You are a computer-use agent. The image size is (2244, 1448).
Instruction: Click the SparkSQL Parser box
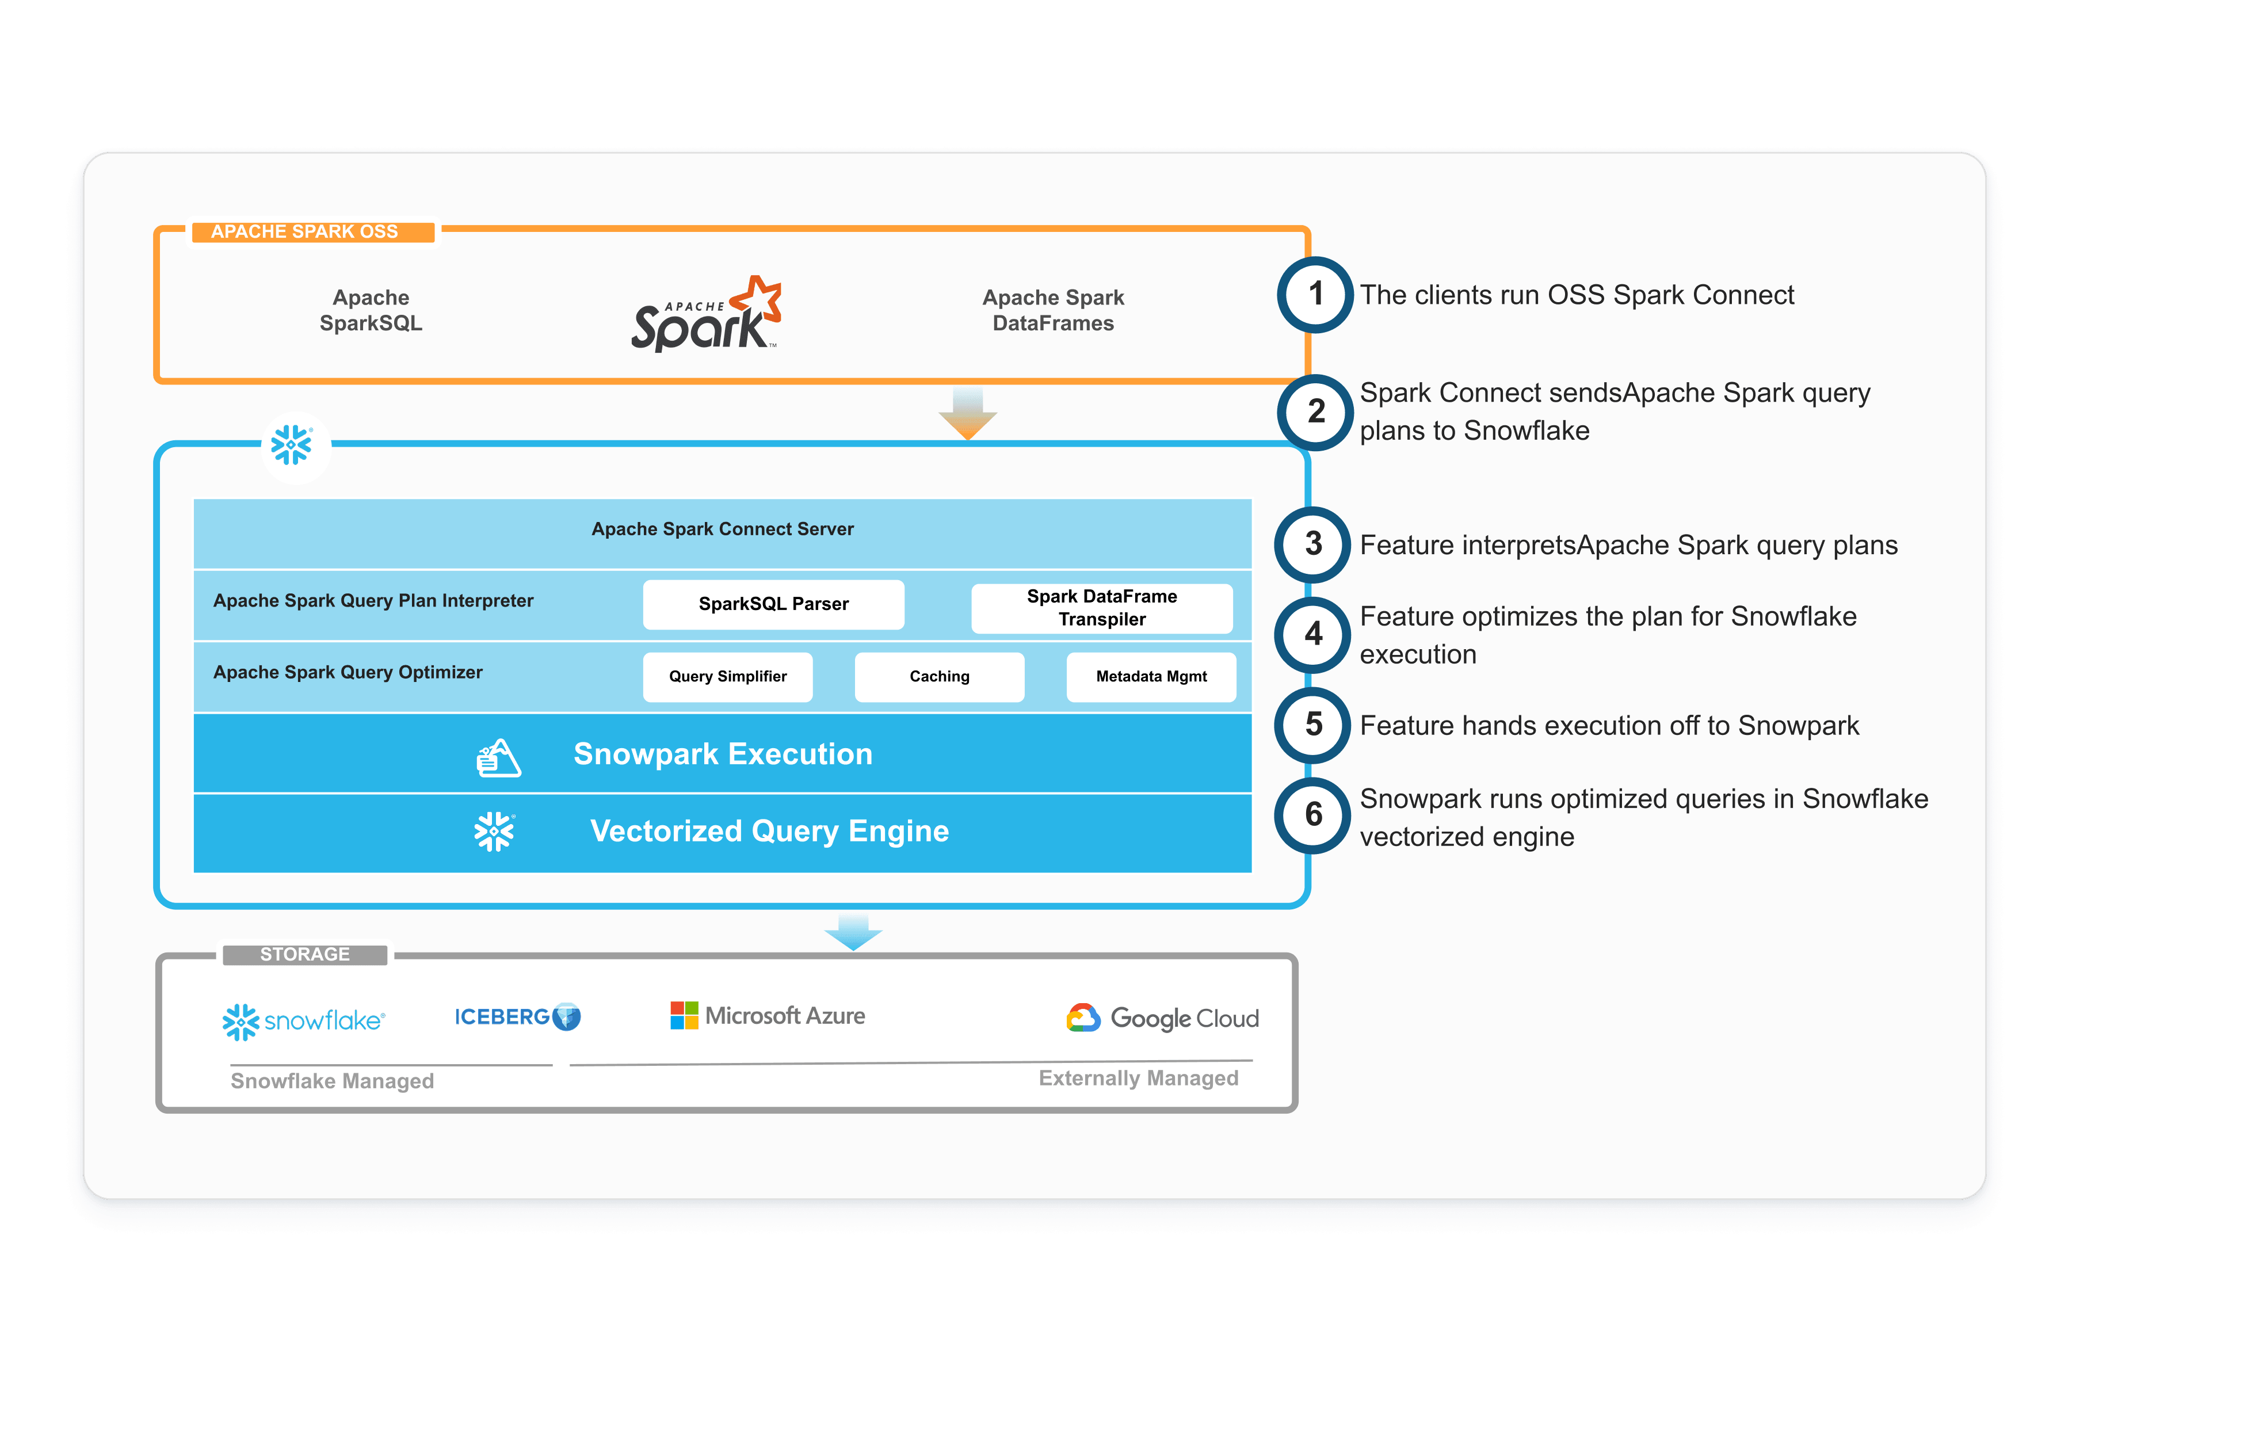(773, 604)
